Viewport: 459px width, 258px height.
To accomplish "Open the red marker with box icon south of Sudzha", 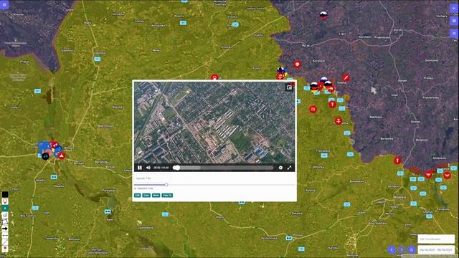I will [x=313, y=110].
